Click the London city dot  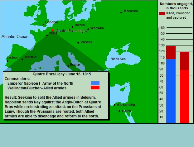(43, 25)
